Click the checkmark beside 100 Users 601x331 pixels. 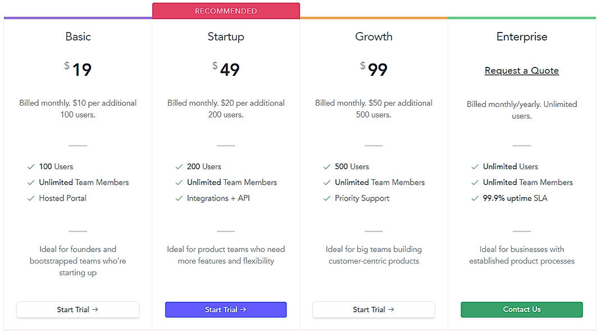pyautogui.click(x=31, y=166)
